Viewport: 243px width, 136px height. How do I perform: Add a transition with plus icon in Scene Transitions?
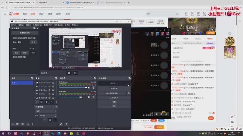[x=45, y=120]
